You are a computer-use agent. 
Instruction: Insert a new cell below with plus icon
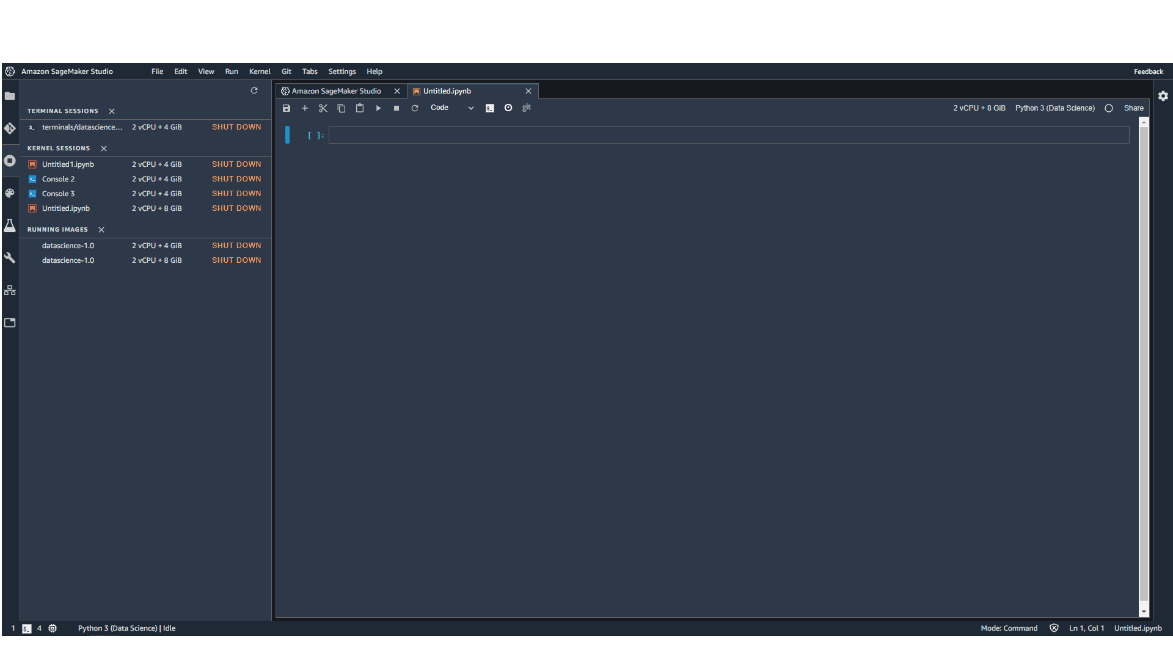[x=305, y=108]
